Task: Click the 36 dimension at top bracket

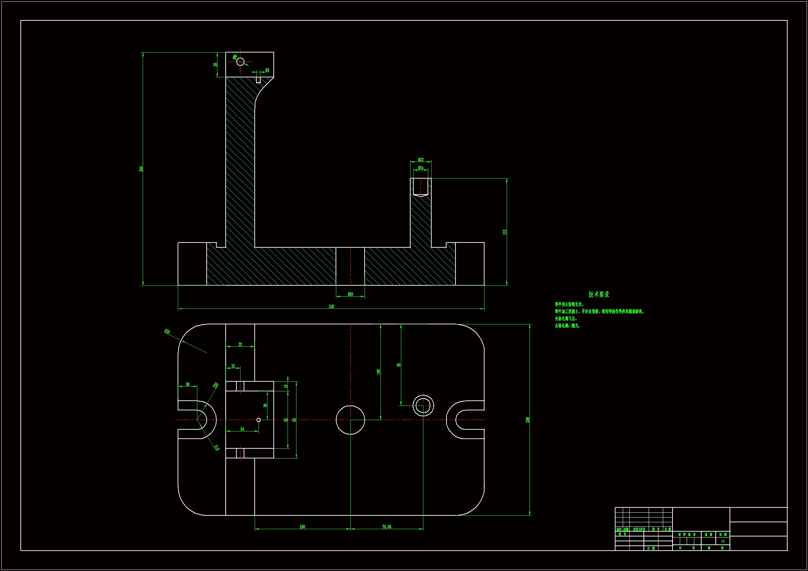Action: (215, 65)
